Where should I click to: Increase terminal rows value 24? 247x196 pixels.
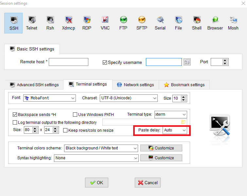[x=55, y=128]
